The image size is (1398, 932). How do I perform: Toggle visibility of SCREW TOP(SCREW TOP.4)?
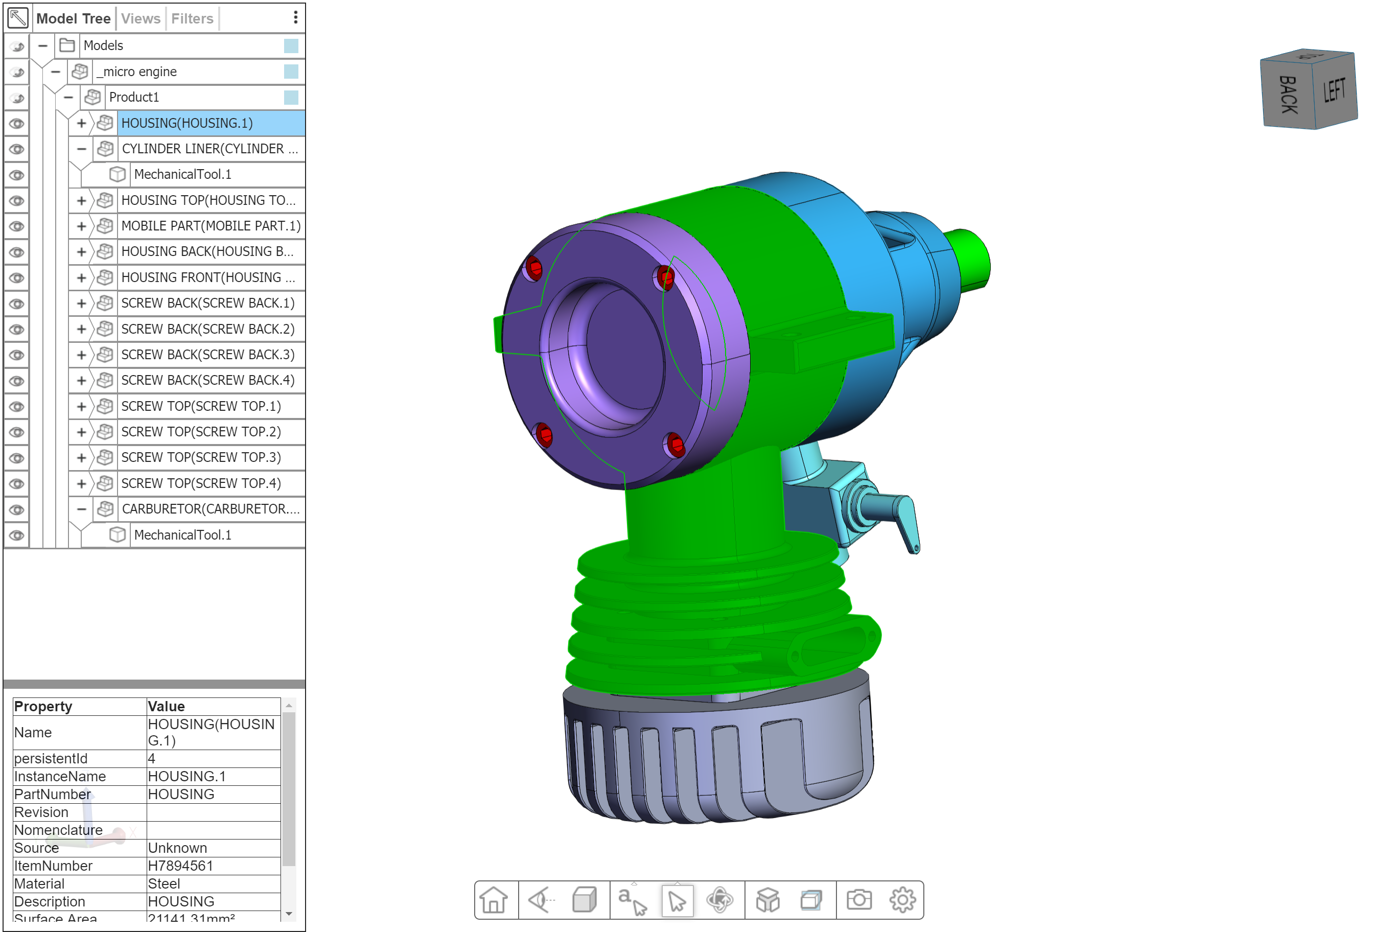click(x=17, y=484)
